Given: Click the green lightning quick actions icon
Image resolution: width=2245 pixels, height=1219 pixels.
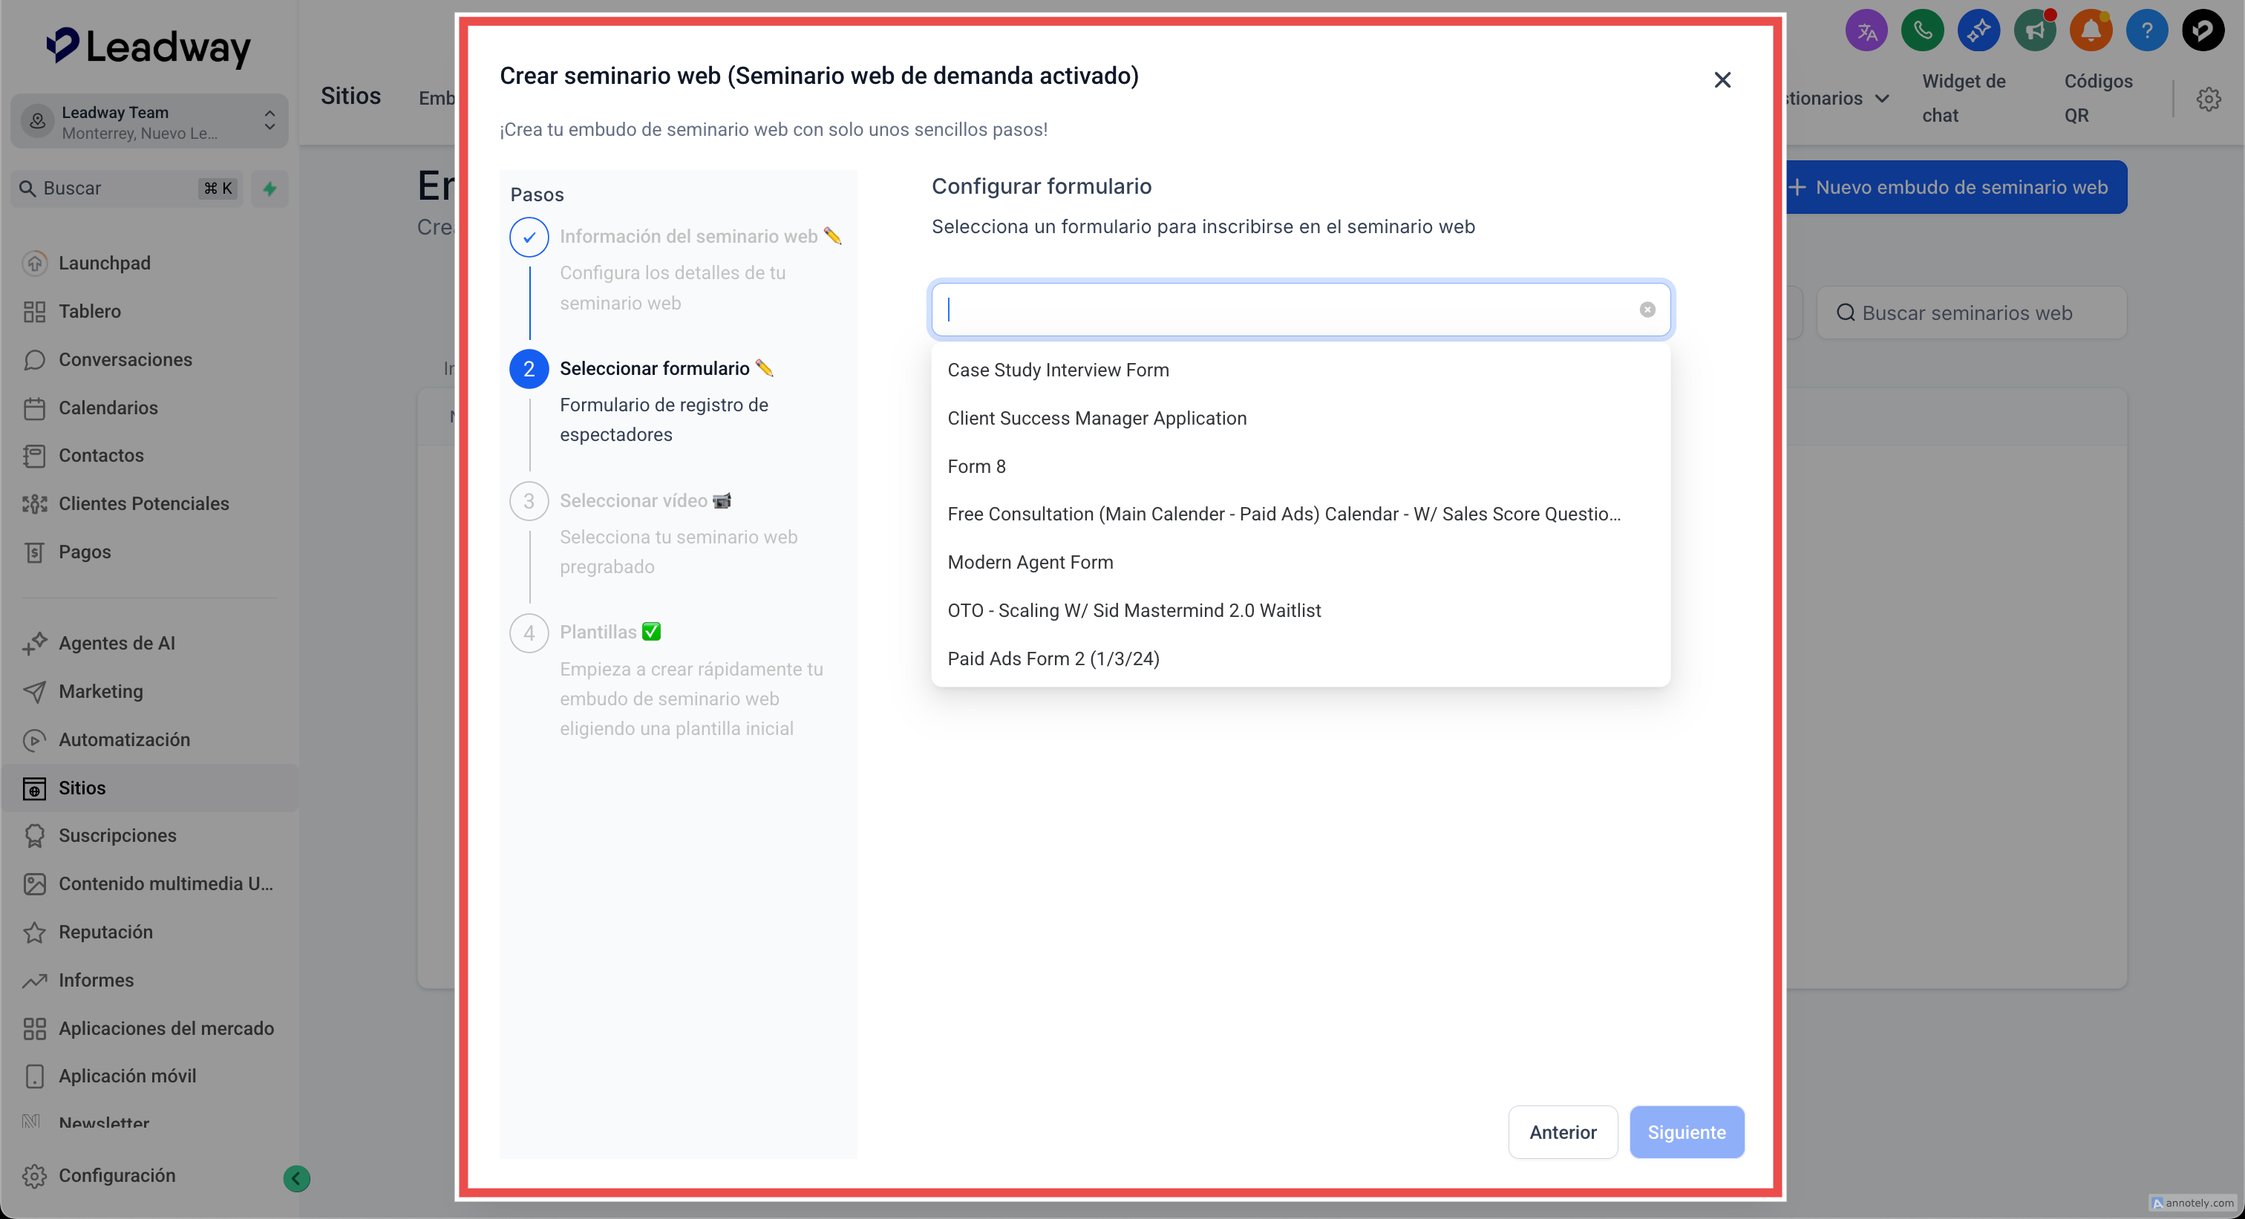Looking at the screenshot, I should coord(269,189).
